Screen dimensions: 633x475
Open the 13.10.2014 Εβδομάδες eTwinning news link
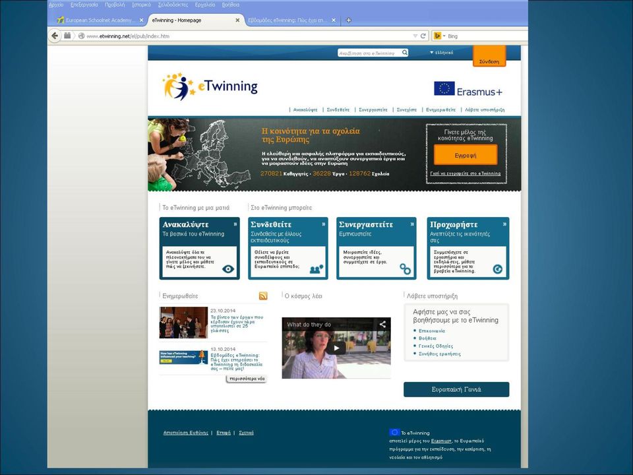point(237,362)
